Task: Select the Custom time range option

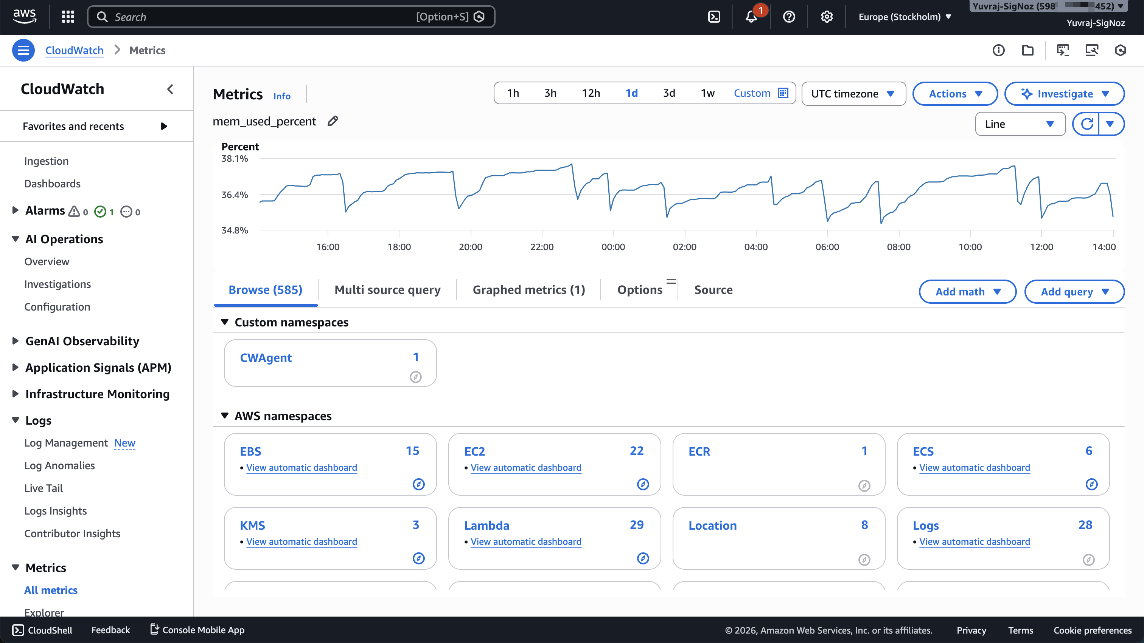Action: tap(752, 93)
